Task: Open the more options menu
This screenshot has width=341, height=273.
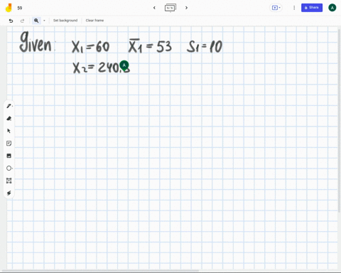Action: (x=294, y=8)
